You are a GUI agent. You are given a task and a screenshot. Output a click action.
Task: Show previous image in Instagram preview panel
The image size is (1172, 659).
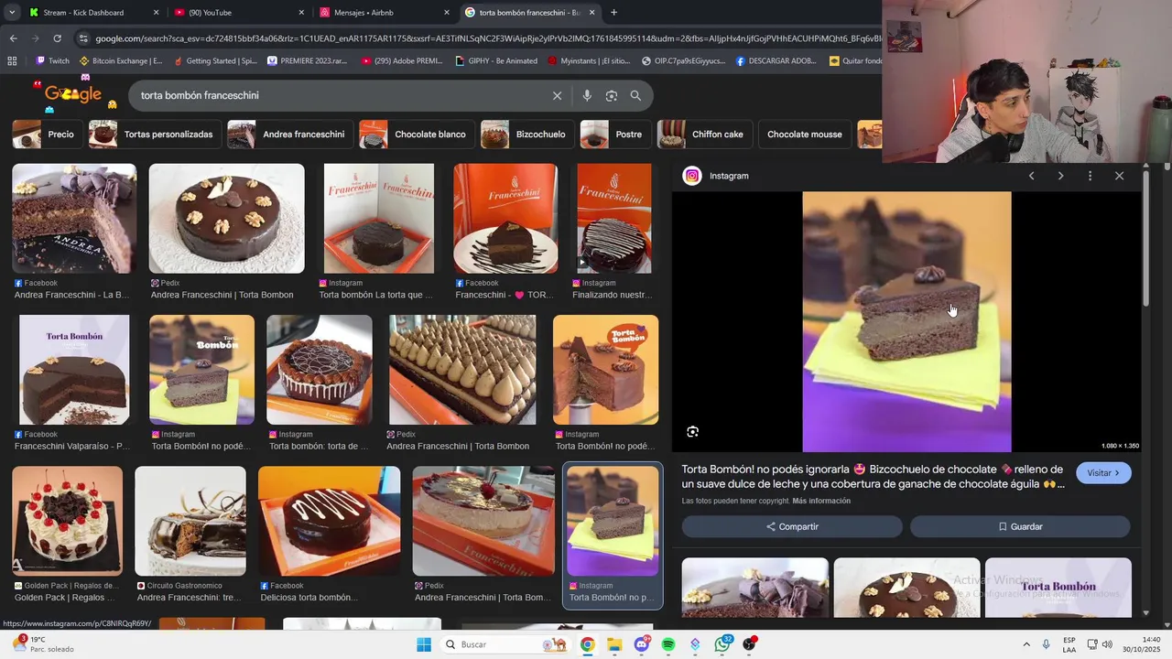1031,176
